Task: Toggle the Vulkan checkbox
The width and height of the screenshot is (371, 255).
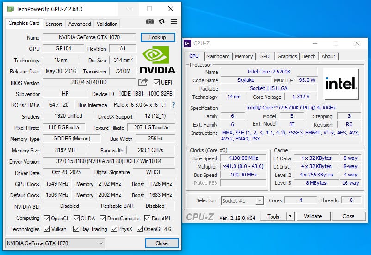Action: tap(47, 229)
